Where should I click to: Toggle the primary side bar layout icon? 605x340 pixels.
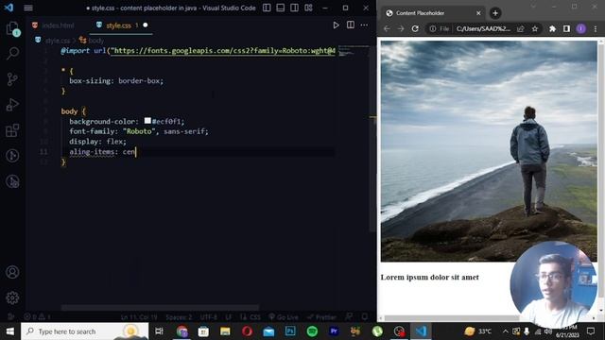tap(267, 8)
